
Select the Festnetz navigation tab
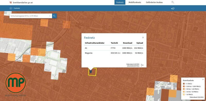click(x=120, y=2)
